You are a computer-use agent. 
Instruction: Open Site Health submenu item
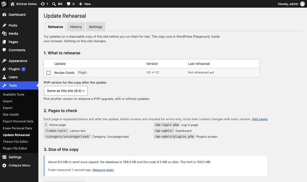[11, 115]
